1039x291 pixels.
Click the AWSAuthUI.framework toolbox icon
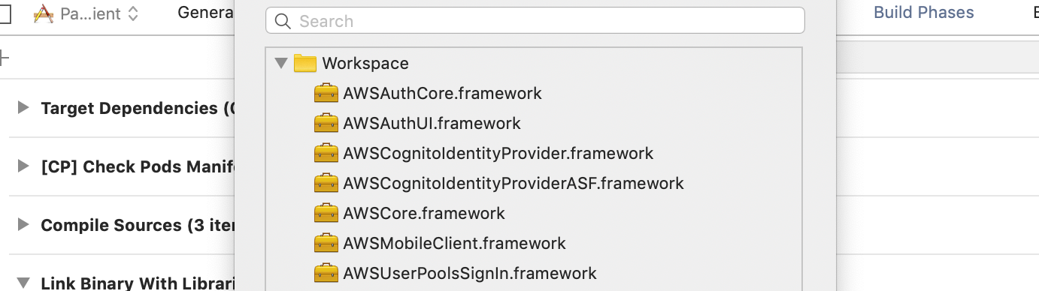(326, 124)
